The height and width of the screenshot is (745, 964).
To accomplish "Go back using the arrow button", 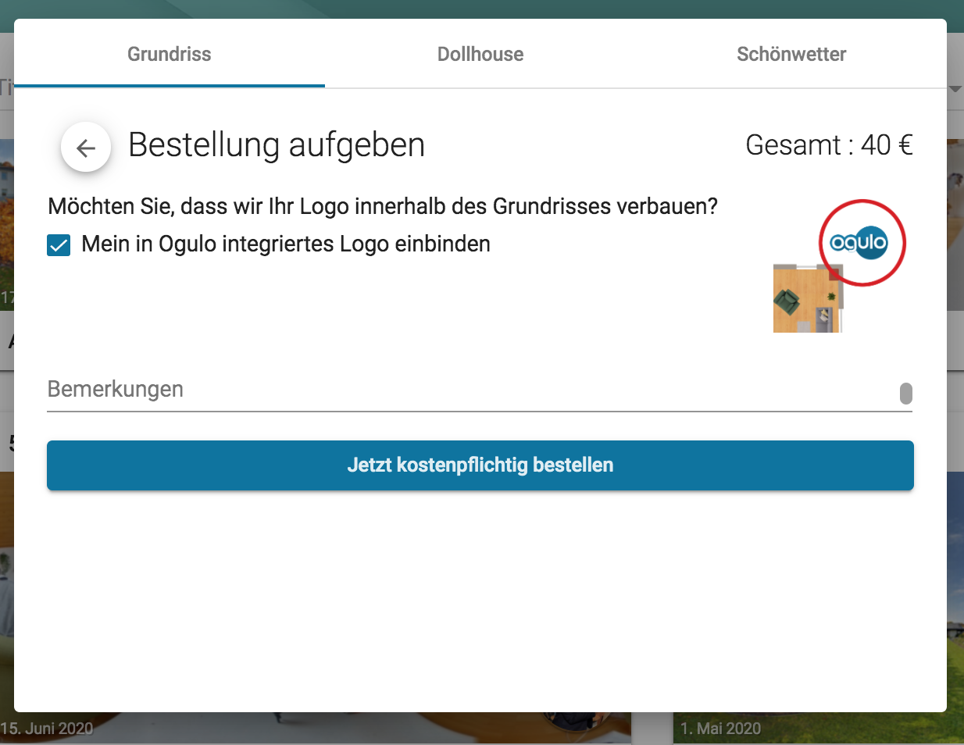I will (x=86, y=147).
